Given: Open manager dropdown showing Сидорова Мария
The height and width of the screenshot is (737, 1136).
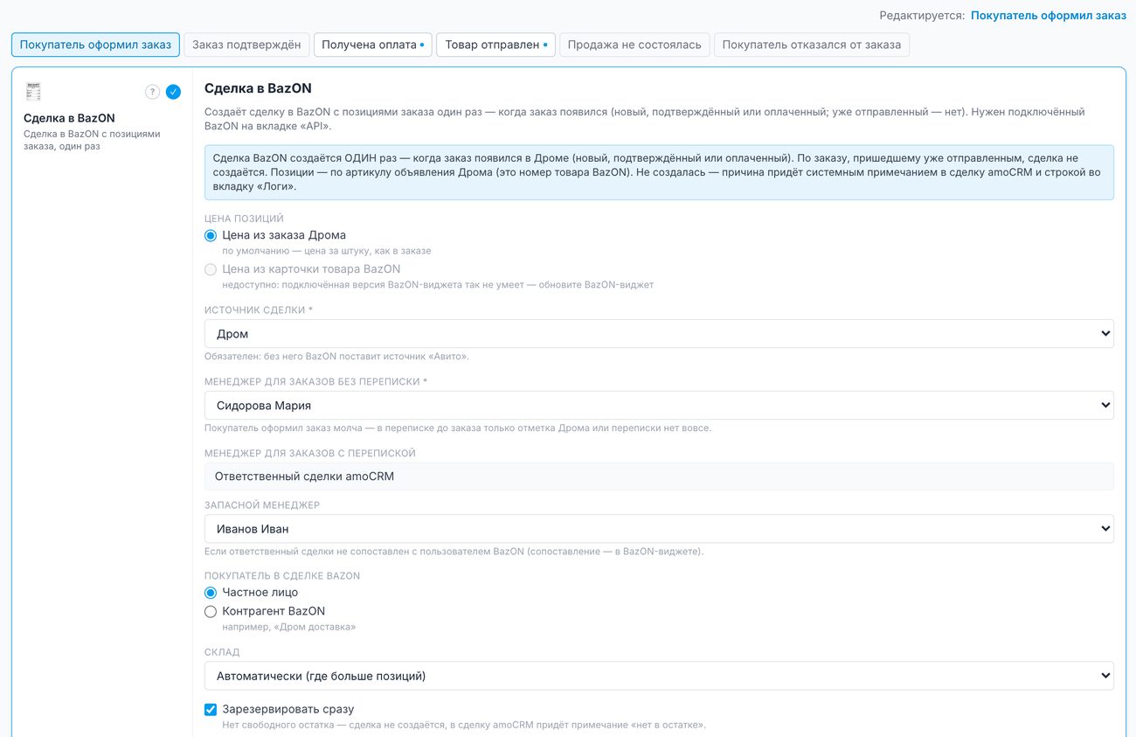Looking at the screenshot, I should 659,406.
